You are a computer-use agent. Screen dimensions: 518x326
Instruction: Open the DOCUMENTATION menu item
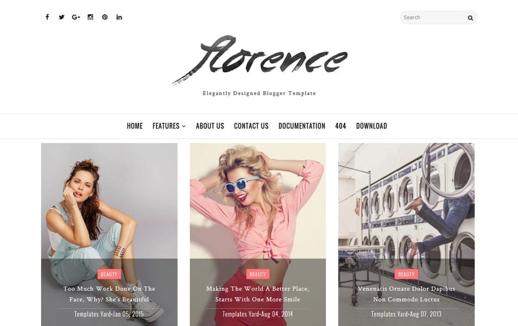[302, 126]
